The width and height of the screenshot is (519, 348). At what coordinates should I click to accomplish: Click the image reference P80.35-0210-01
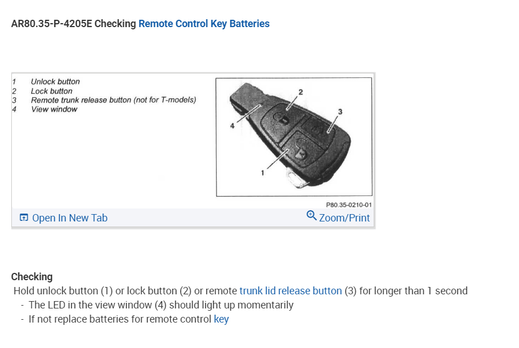(x=349, y=205)
